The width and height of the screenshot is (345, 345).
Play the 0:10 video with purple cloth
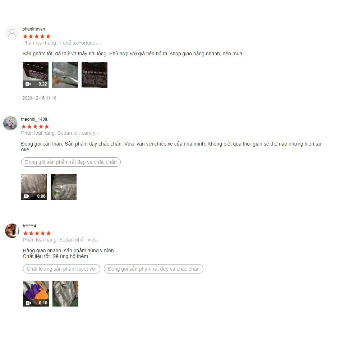point(36,294)
